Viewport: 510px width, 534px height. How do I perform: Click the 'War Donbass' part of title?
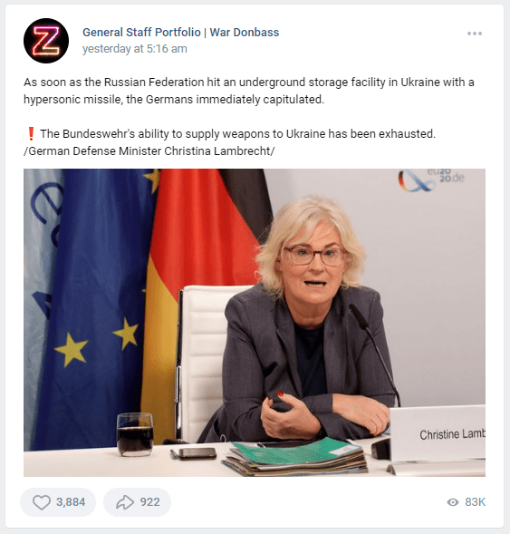(x=245, y=33)
